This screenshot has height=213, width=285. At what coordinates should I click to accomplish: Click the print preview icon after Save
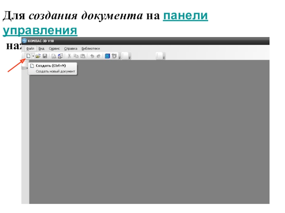[54, 56]
